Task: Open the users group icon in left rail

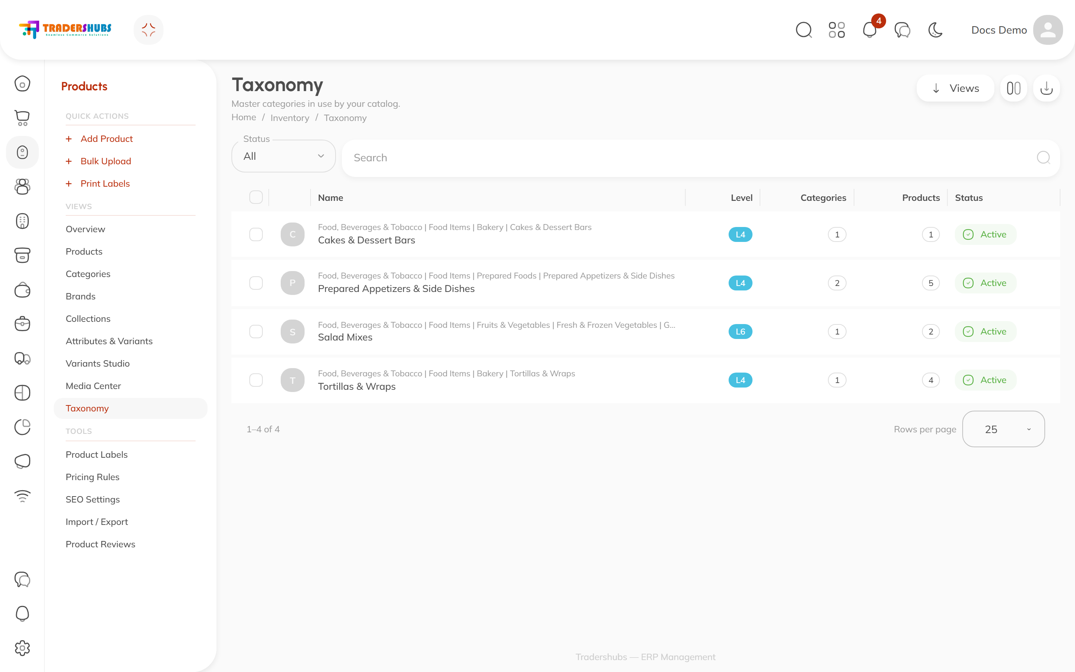Action: coord(22,186)
